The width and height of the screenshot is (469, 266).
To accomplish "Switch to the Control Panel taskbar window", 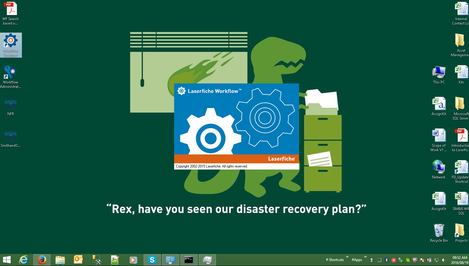I will [171, 260].
